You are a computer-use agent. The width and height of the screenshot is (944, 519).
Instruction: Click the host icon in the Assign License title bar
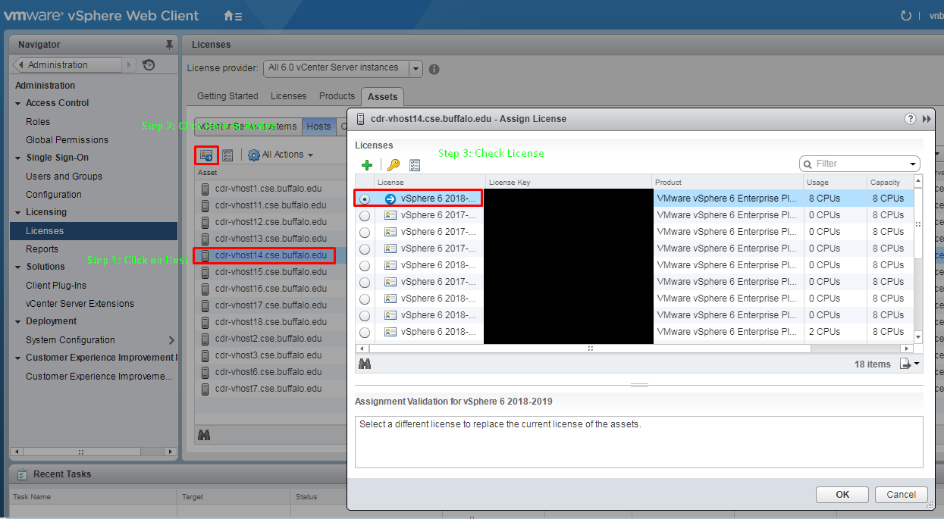(x=361, y=119)
